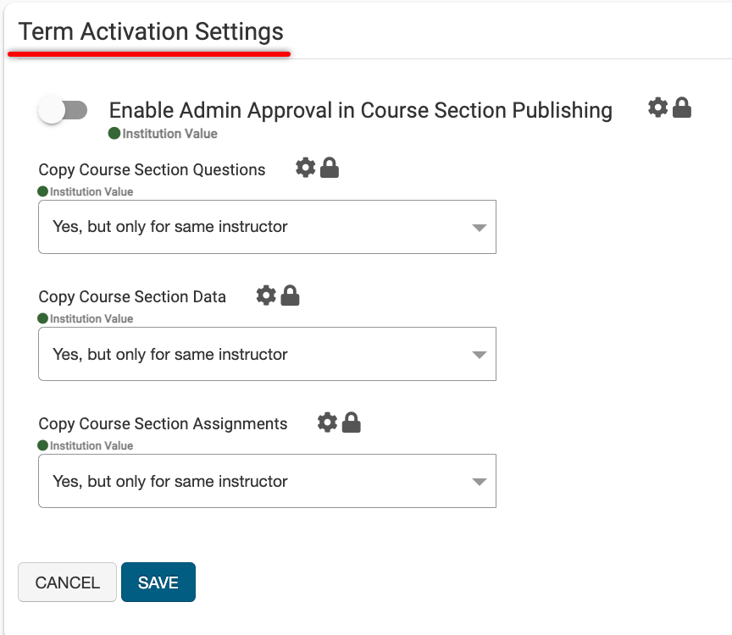Click lock icon for Copy Course Section Data
The height and width of the screenshot is (635, 732).
(290, 295)
